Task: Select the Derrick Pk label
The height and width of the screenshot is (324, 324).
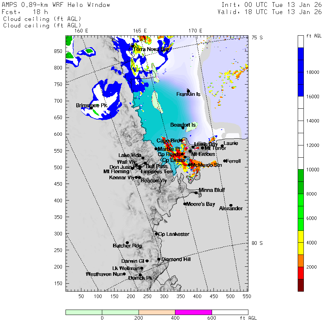Action: pyautogui.click(x=140, y=278)
